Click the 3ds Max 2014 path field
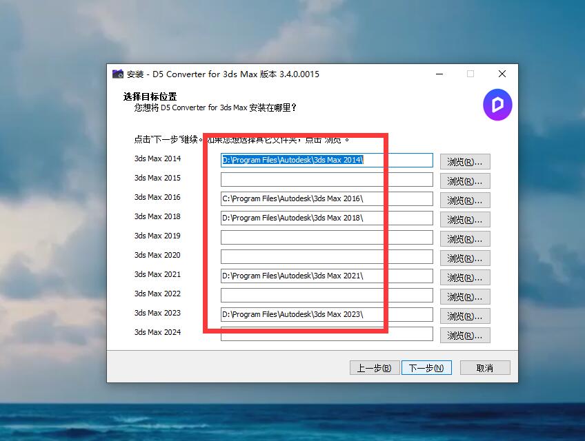This screenshot has width=585, height=441. coord(327,161)
